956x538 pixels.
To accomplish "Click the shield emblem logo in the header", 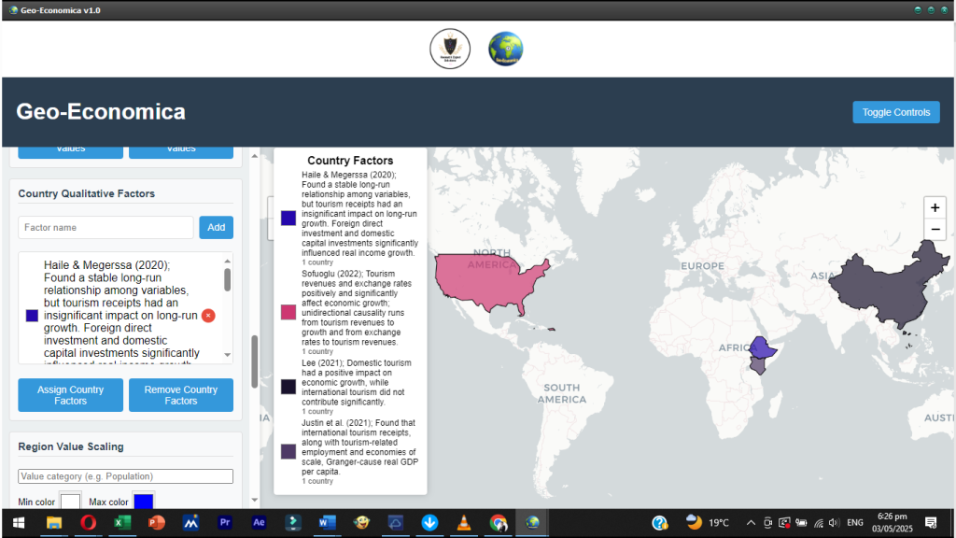I will pos(449,49).
